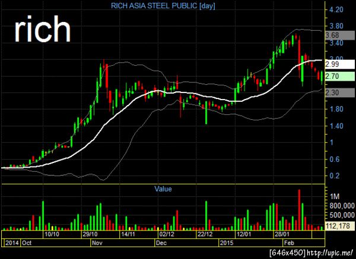This screenshot has width=356, height=259.
Task: Select the 2.99 moving average price label
Action: point(339,64)
